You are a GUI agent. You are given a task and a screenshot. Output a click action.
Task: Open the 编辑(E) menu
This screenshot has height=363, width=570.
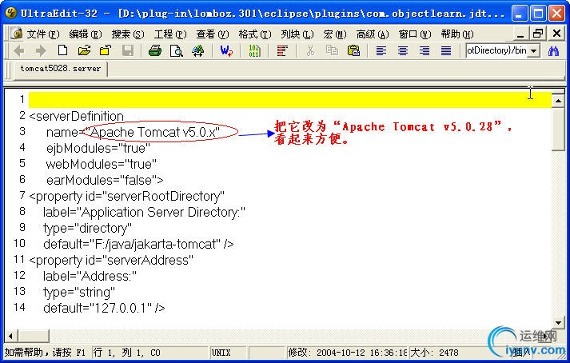(x=85, y=34)
